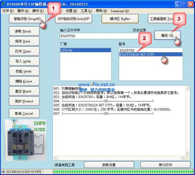The height and width of the screenshot is (175, 195).
Task: Open the Language menu
Action: (x=120, y=11)
